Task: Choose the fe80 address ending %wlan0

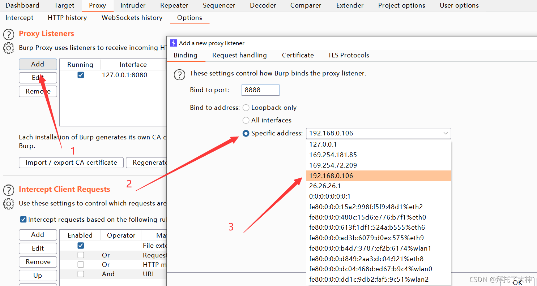Action: [x=379, y=269]
